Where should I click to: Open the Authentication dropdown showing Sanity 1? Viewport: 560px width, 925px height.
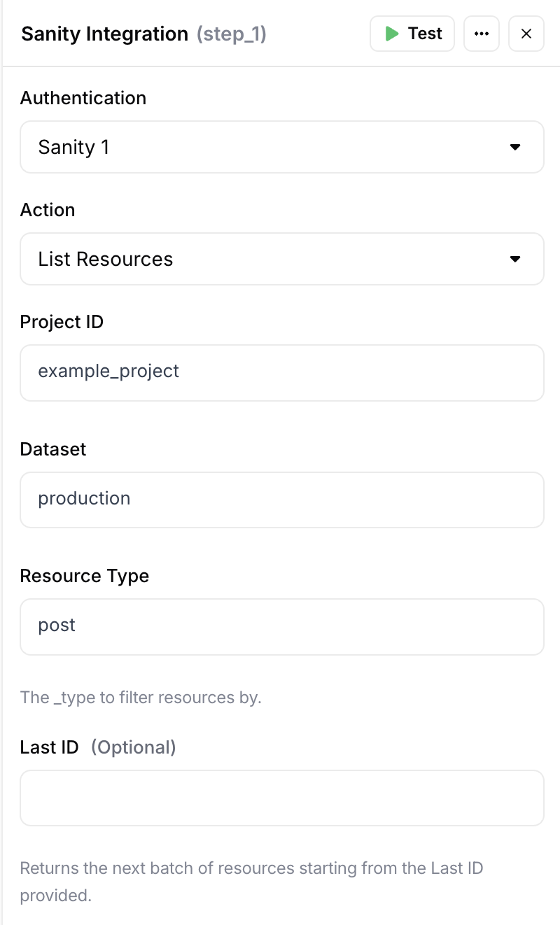[x=282, y=147]
